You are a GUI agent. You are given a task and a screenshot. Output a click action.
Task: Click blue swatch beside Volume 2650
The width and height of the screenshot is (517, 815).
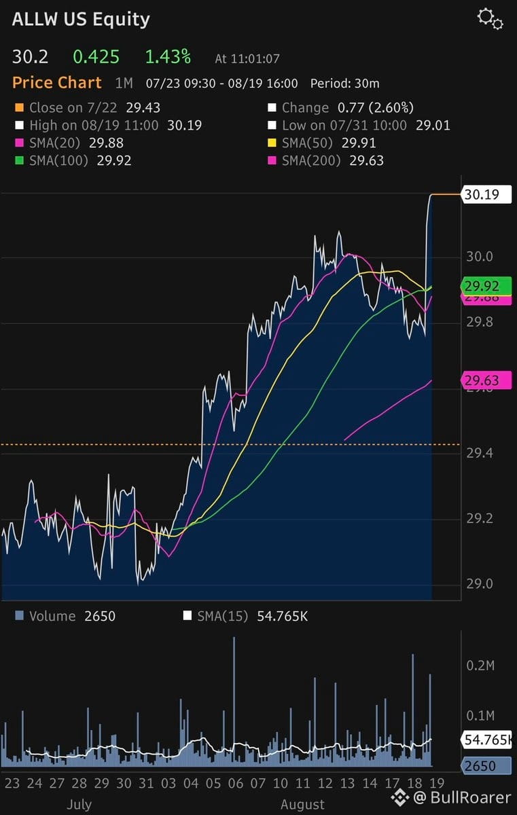(x=18, y=616)
